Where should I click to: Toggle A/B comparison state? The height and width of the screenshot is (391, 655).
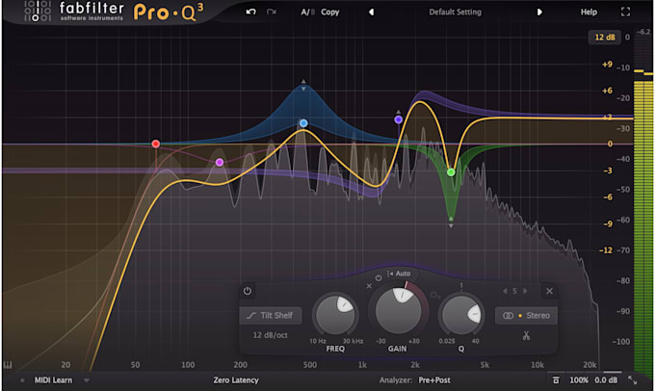(306, 13)
